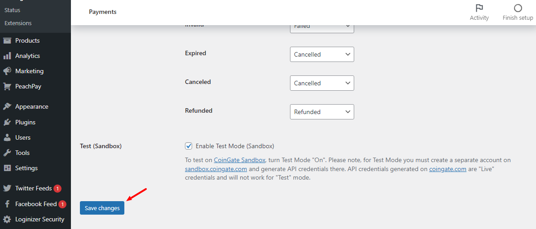Disable the Test Mode (Sandbox) checkbox

coord(189,146)
